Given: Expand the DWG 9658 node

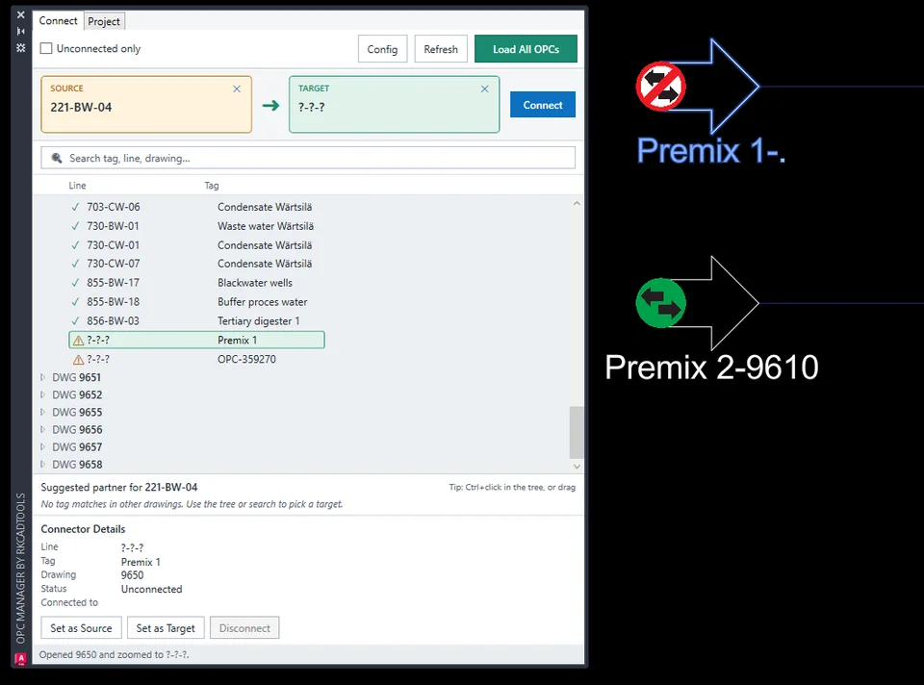Looking at the screenshot, I should coord(42,464).
